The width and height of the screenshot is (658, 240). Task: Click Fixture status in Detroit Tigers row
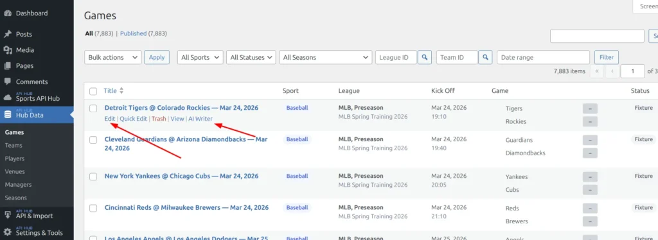pyautogui.click(x=643, y=108)
